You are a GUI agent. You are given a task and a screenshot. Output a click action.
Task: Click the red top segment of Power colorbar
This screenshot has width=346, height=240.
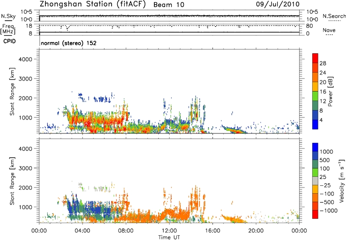pos(315,58)
